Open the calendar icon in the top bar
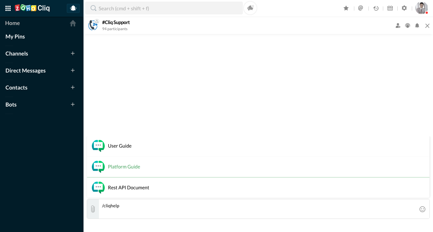Image resolution: width=433 pixels, height=232 pixels. (x=390, y=8)
